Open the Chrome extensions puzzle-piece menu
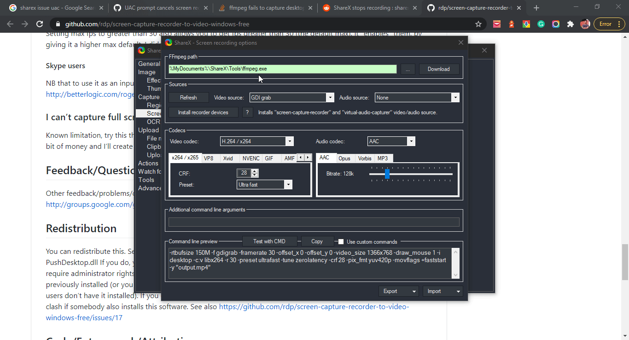This screenshot has height=340, width=629. point(571,23)
